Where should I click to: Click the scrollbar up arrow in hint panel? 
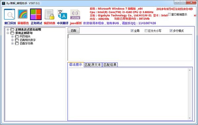click(x=190, y=70)
